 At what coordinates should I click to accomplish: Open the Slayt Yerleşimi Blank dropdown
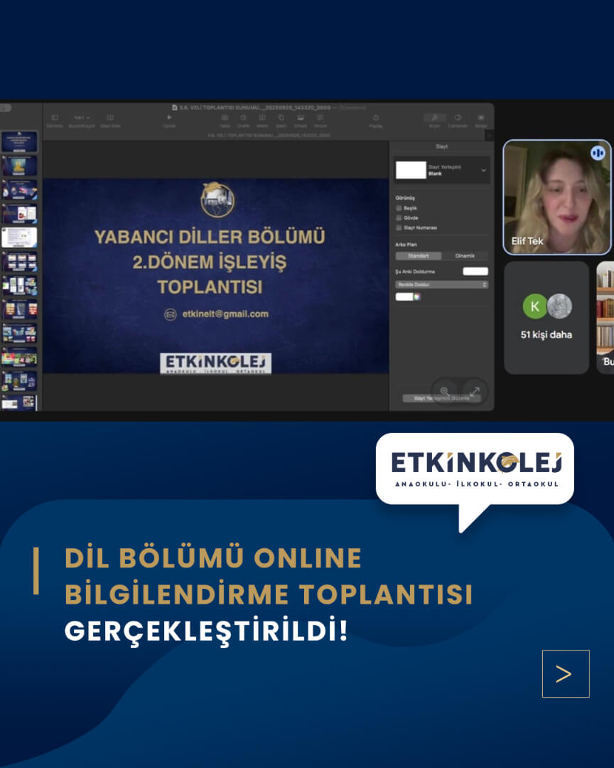tap(484, 170)
